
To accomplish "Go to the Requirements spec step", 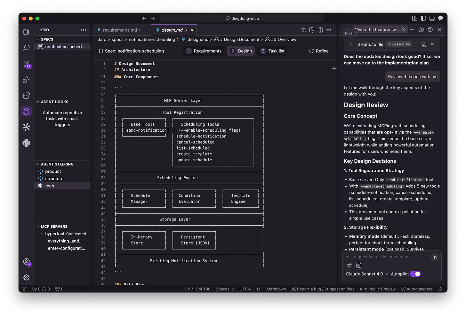I will tap(204, 51).
